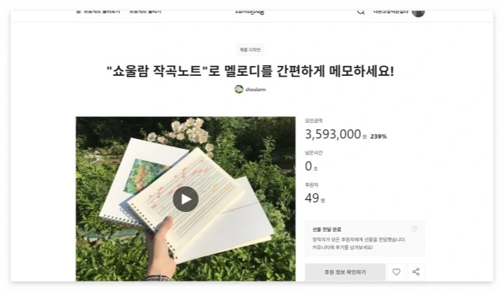Click the question mark help icon
The image size is (504, 292).
click(414, 229)
